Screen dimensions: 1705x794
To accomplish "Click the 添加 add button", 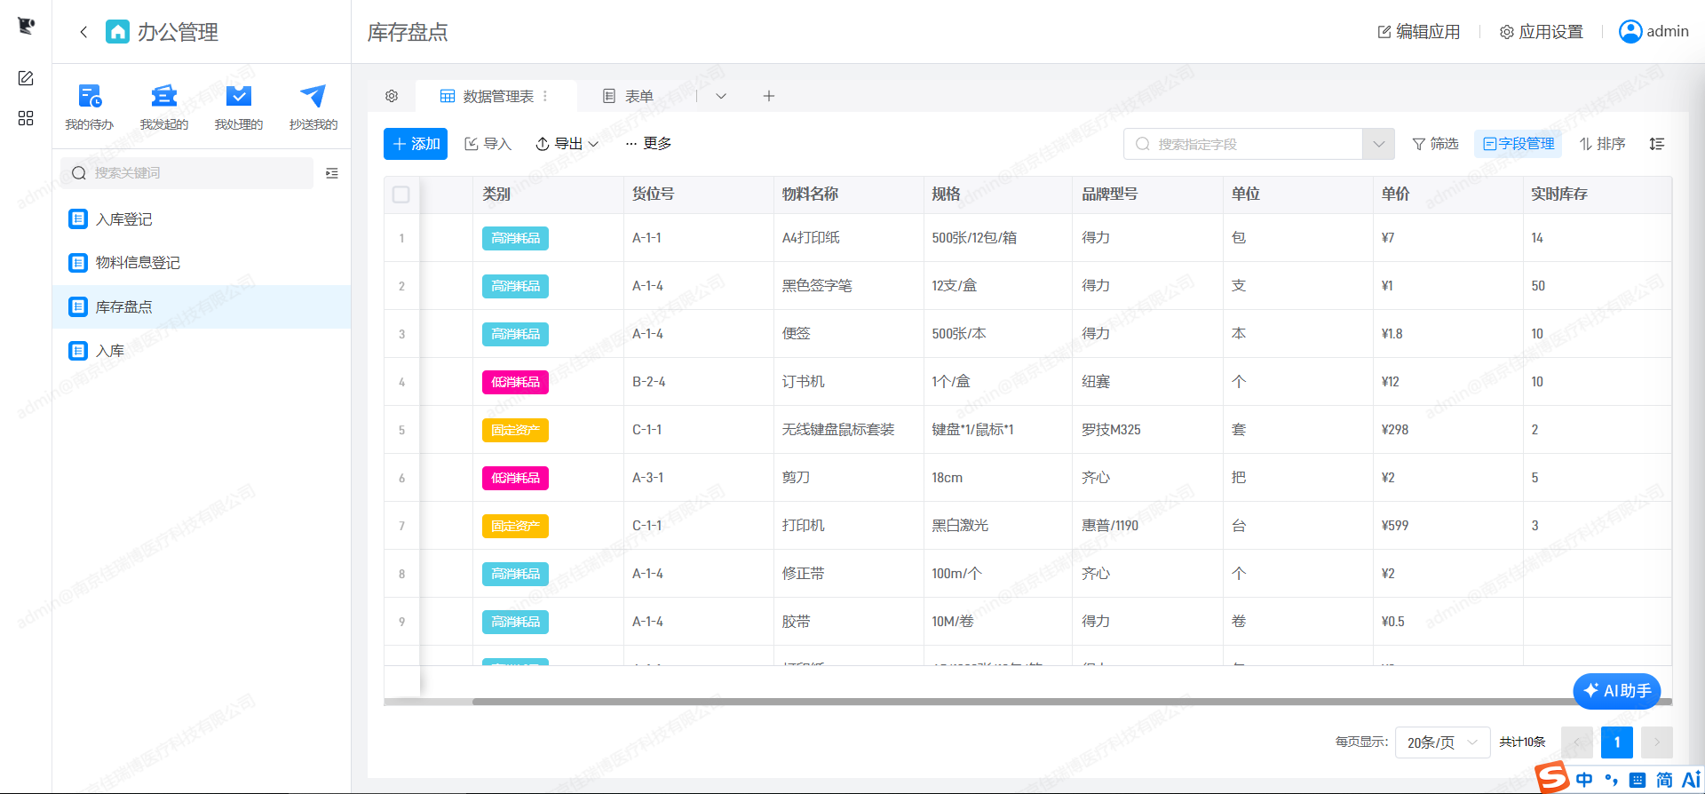I will (416, 144).
